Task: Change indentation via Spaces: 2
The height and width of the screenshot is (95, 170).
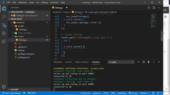Action: [x=97, y=93]
